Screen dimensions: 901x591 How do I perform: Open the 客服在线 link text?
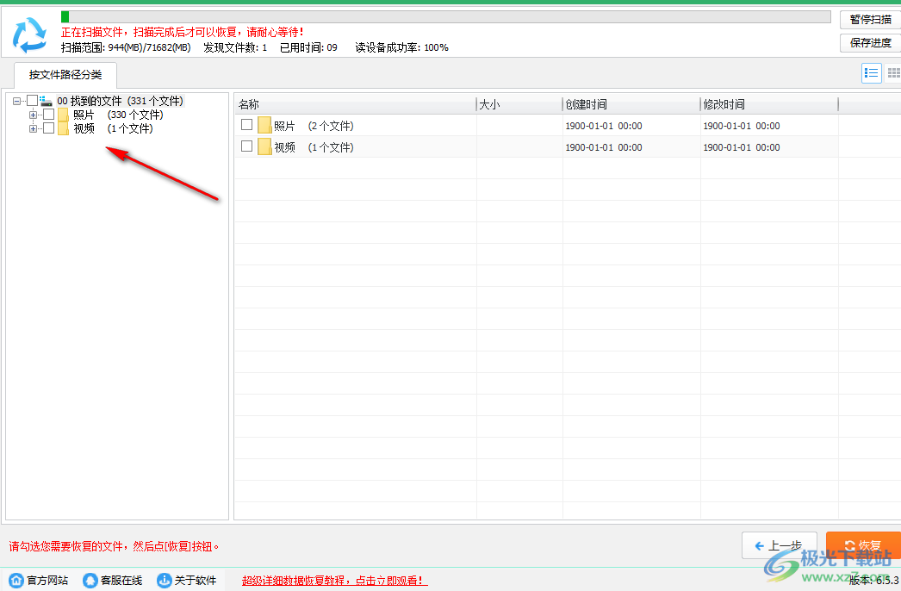pyautogui.click(x=121, y=581)
